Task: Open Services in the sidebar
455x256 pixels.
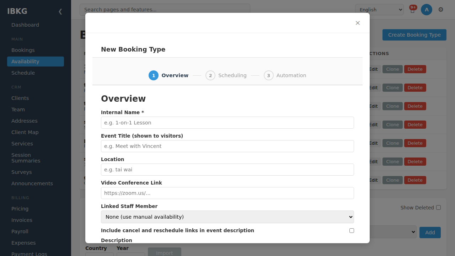Action: (x=36, y=144)
